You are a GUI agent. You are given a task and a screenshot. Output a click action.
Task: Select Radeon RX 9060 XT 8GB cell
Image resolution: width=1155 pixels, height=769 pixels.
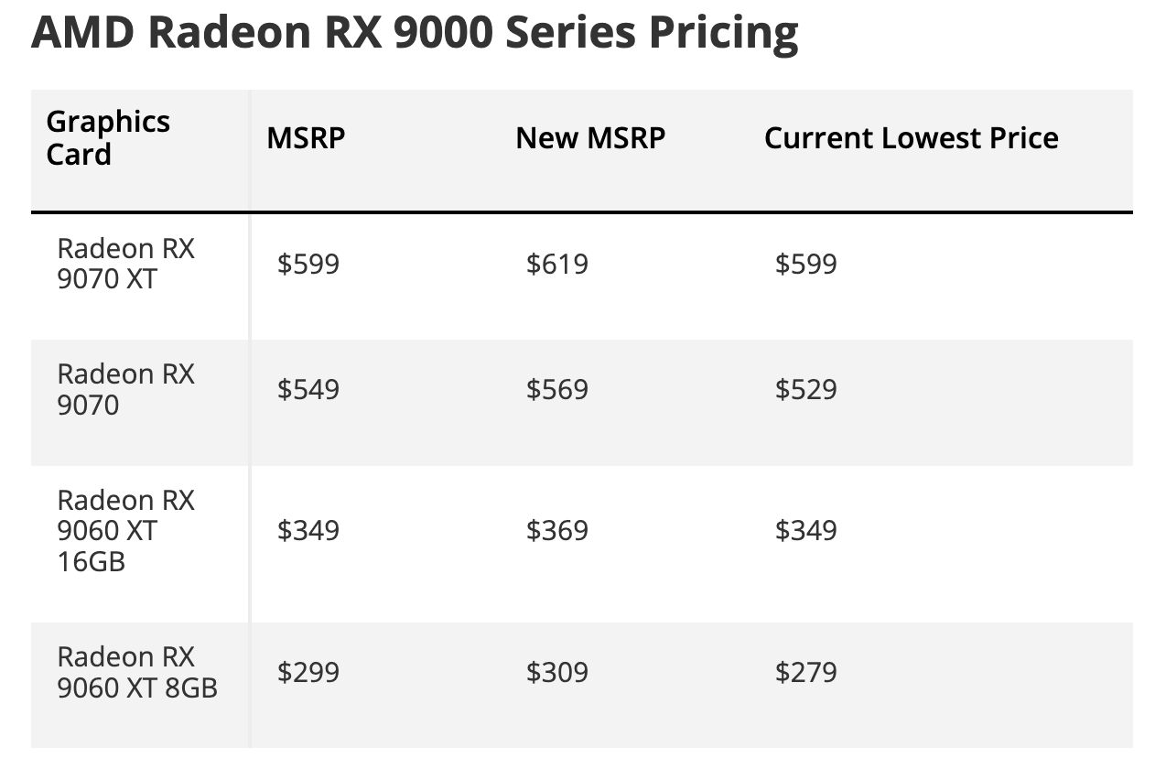click(x=137, y=672)
